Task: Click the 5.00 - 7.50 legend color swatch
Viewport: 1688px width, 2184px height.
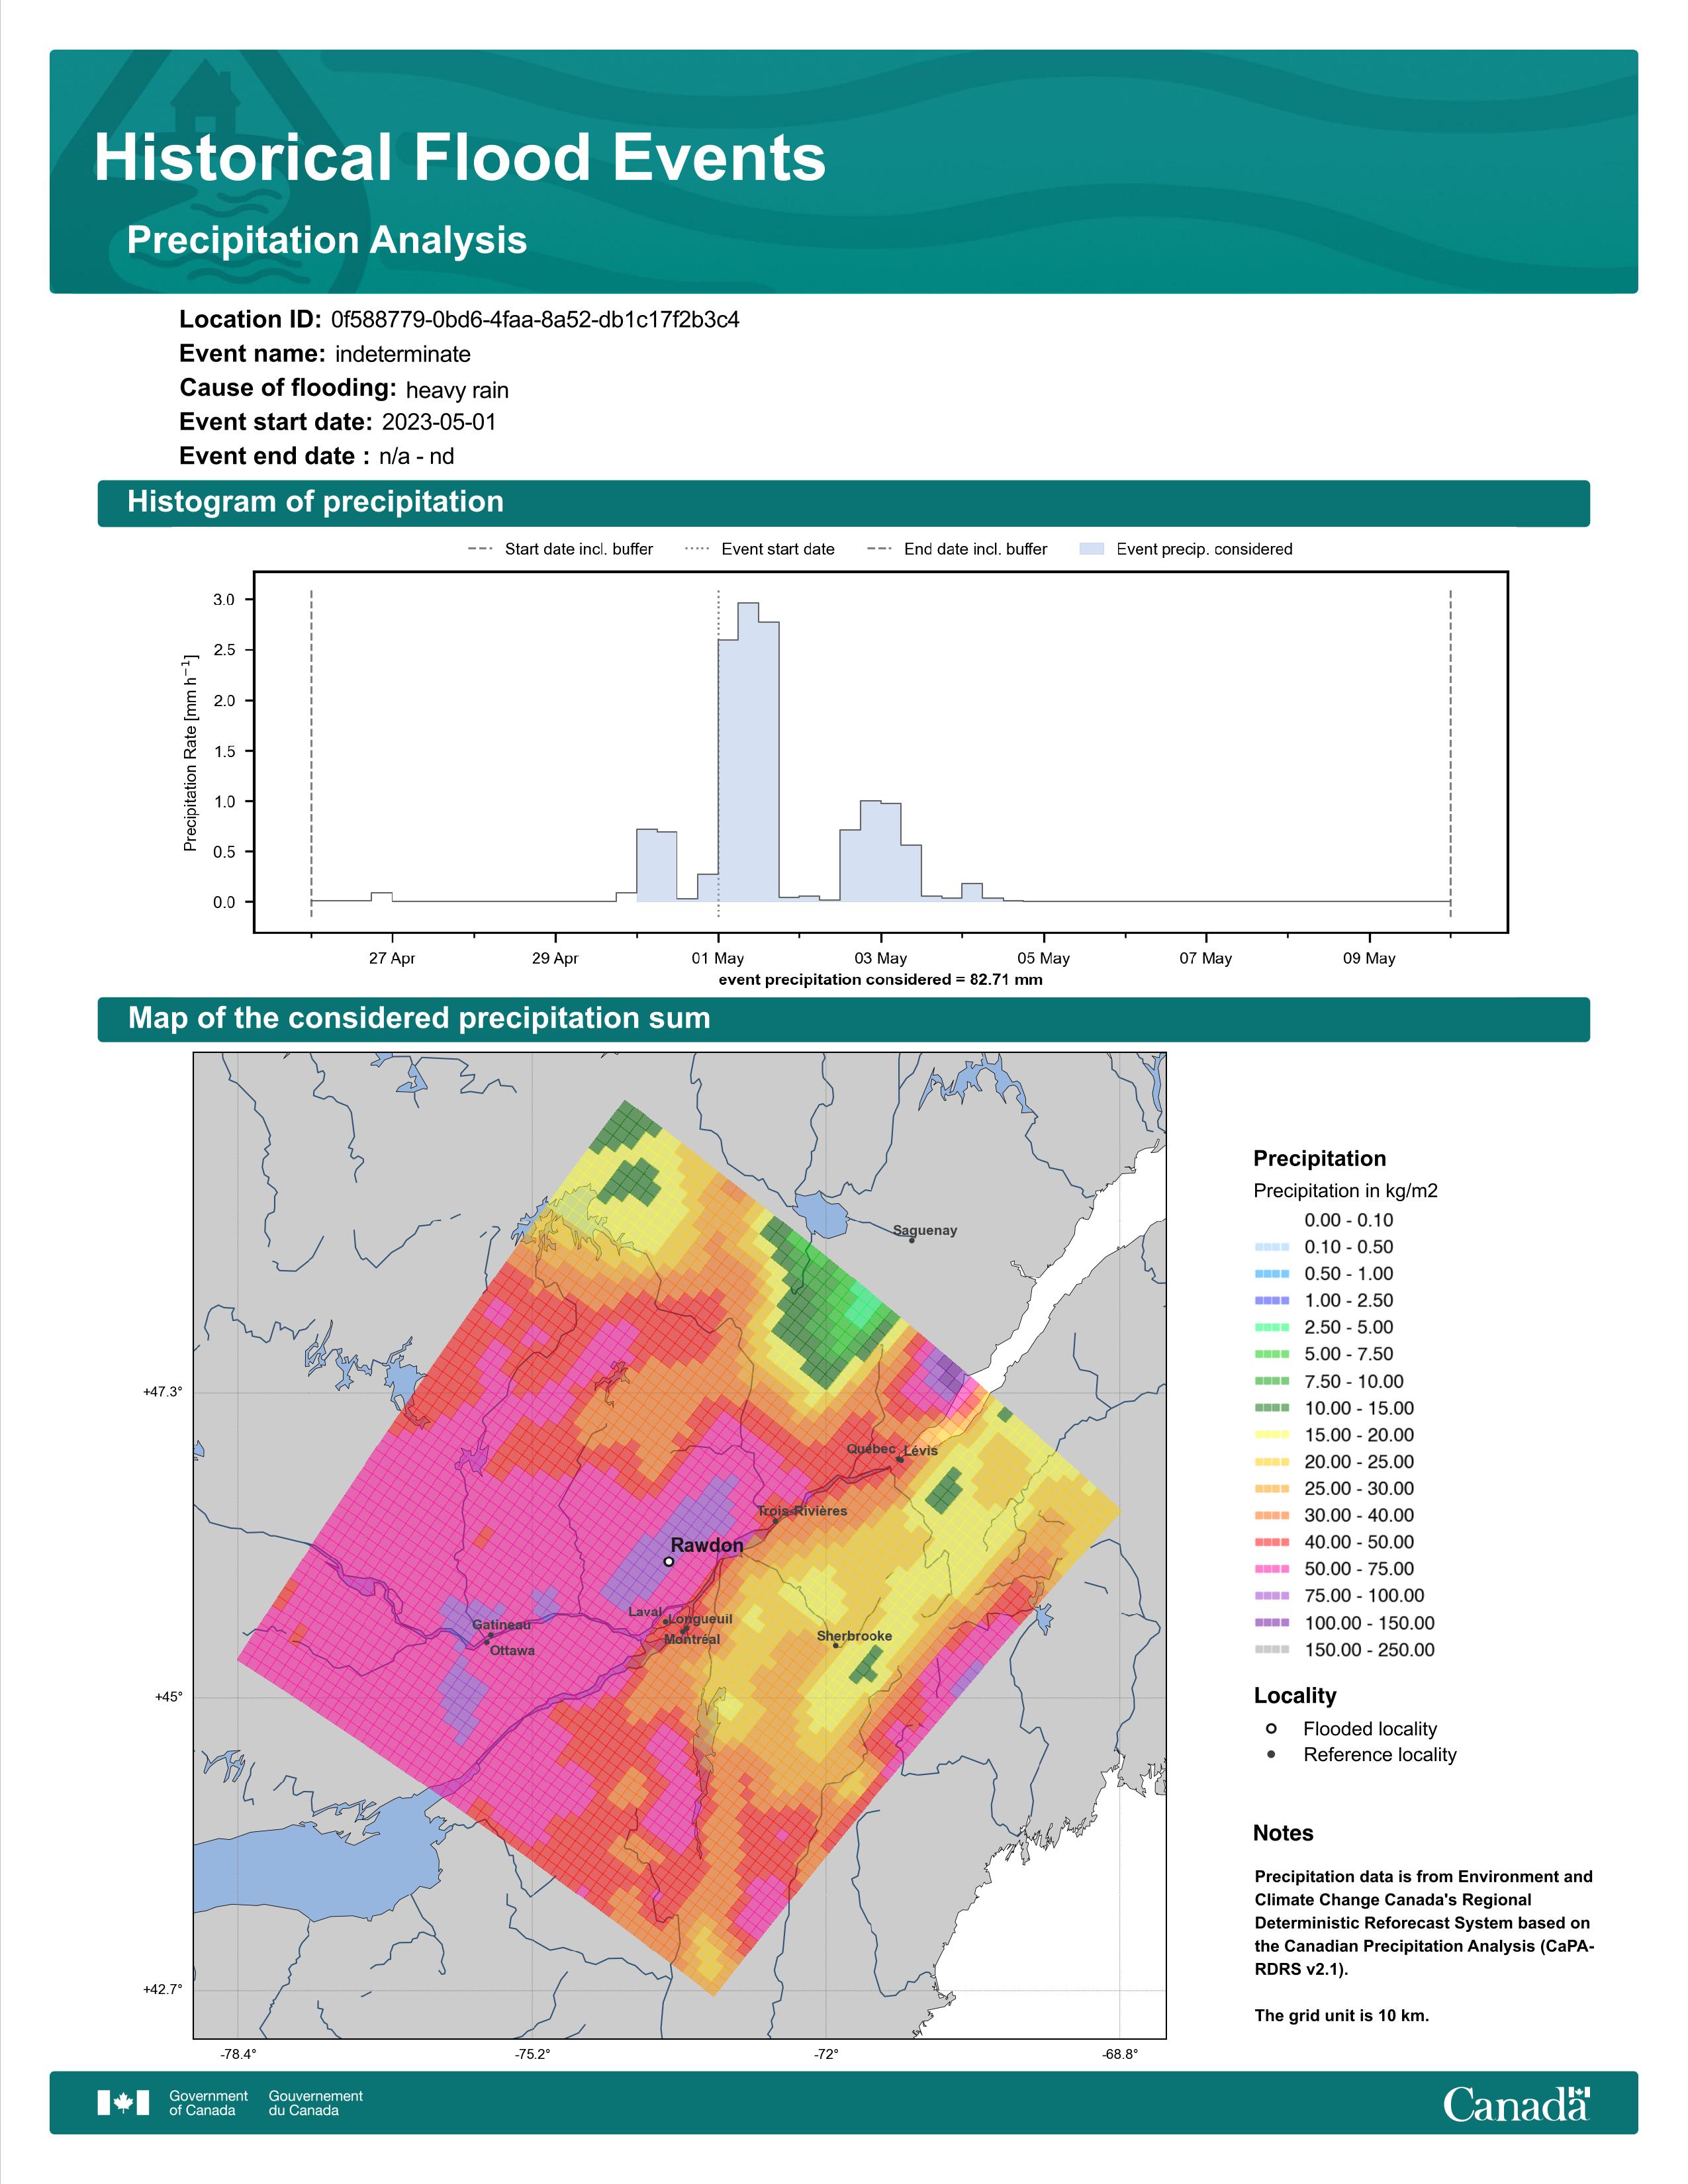Action: [1271, 1354]
